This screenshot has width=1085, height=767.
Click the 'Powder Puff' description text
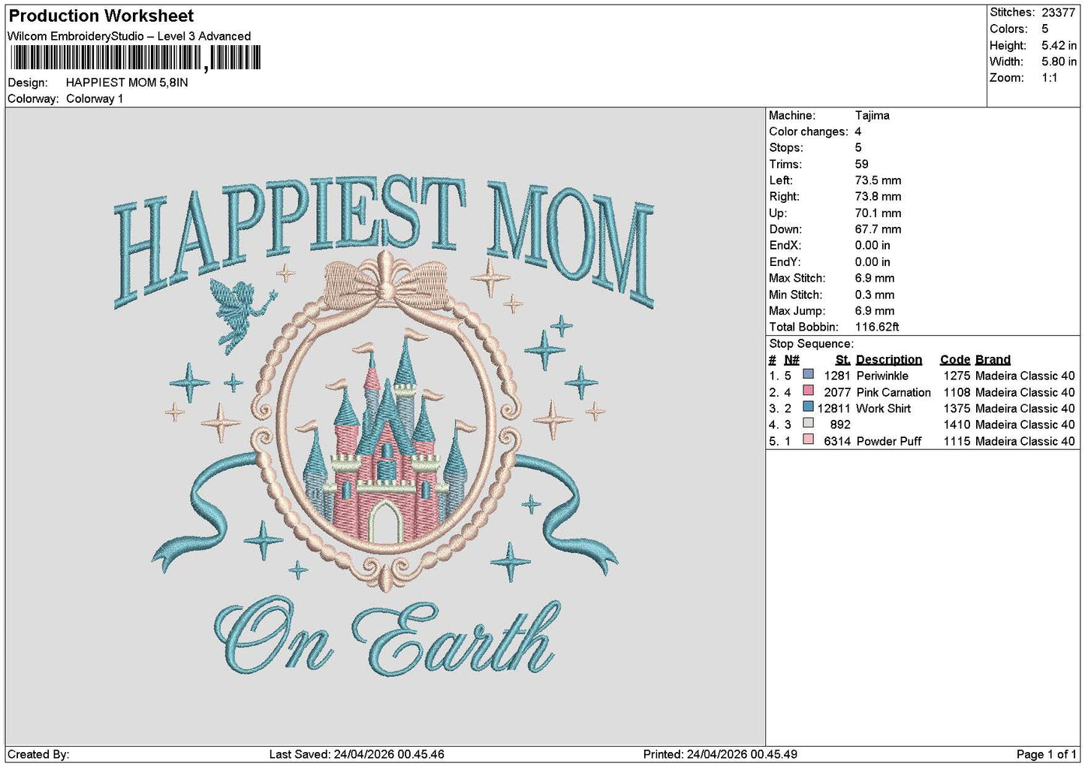889,441
